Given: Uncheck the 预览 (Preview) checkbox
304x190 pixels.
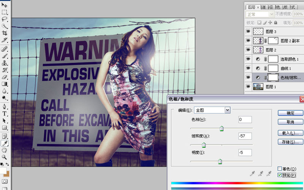Looking at the screenshot, I should 280,175.
